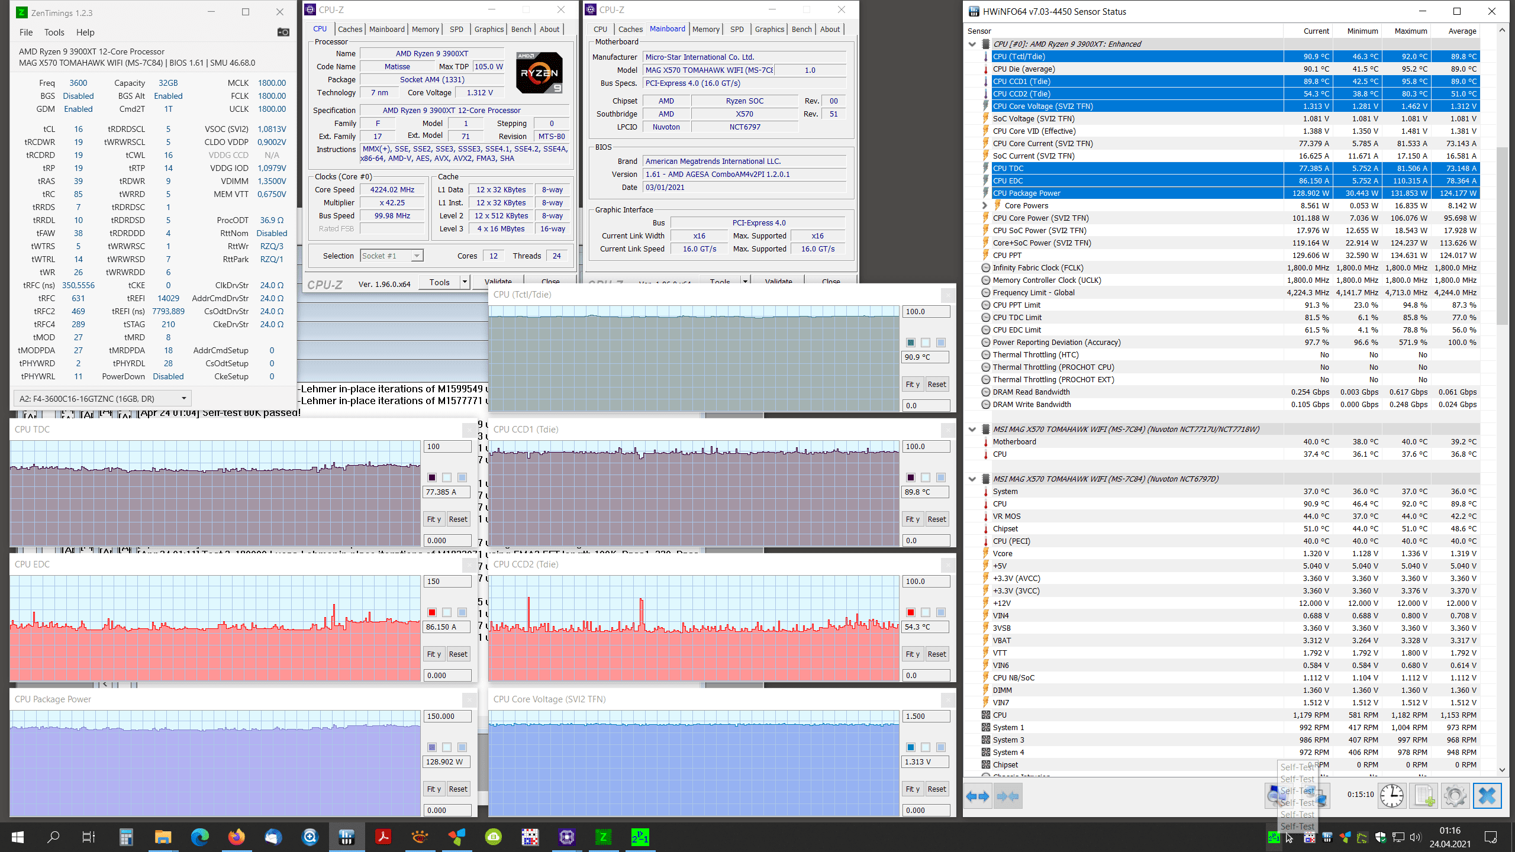The width and height of the screenshot is (1515, 852).
Task: Open taskbar search magnifier
Action: click(53, 837)
